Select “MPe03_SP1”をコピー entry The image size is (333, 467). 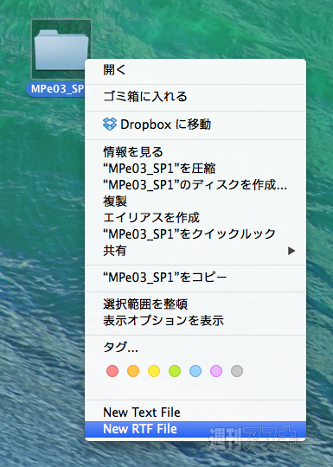tap(195, 278)
